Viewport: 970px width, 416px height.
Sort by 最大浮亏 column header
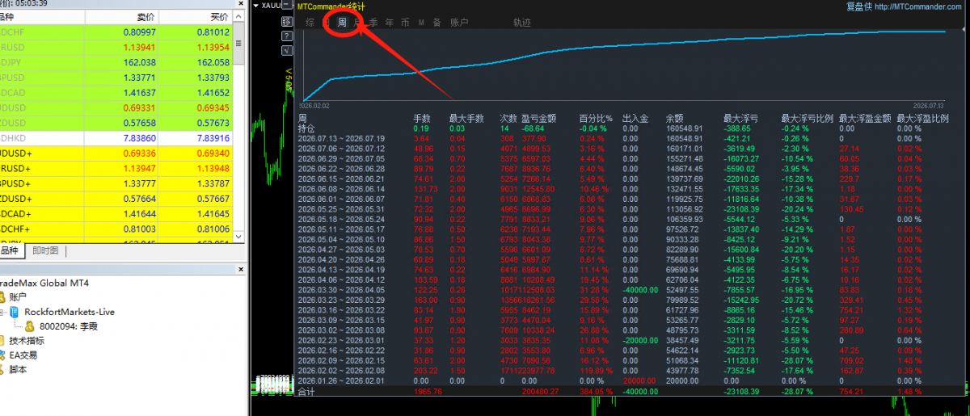click(740, 118)
